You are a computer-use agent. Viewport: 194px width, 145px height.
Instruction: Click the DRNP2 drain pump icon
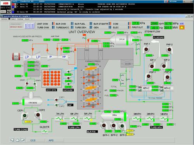pos(35,84)
